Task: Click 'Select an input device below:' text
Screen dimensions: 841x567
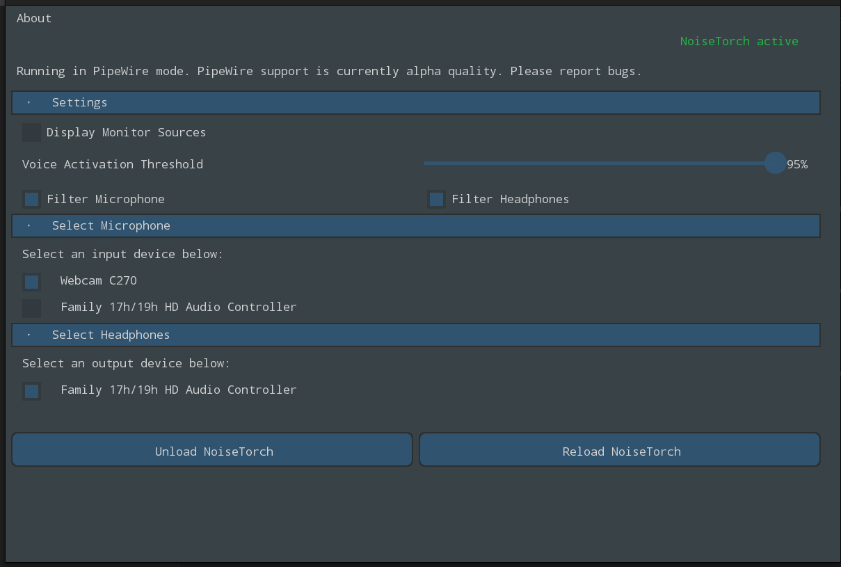Action: click(122, 254)
